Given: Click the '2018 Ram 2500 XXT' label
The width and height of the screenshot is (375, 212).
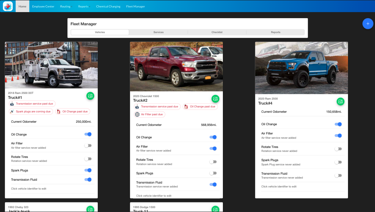Looking at the screenshot, I should 21,93.
